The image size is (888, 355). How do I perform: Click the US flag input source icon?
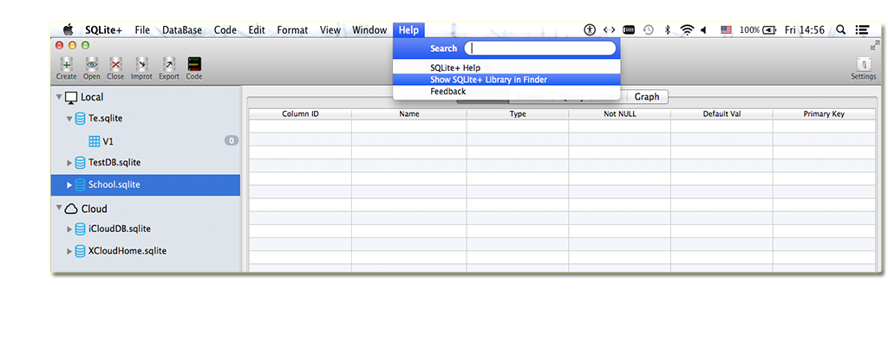point(726,30)
